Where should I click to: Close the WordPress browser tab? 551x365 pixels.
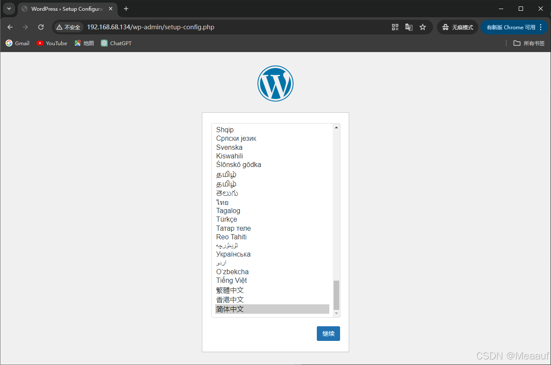111,9
